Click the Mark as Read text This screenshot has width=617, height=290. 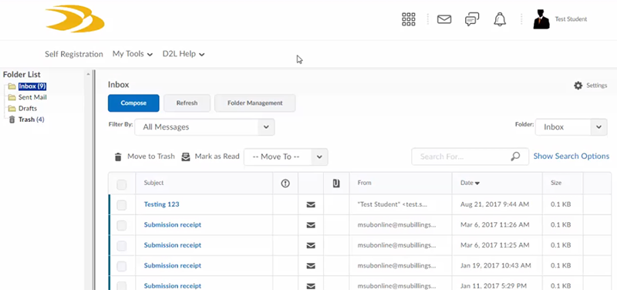click(x=217, y=157)
